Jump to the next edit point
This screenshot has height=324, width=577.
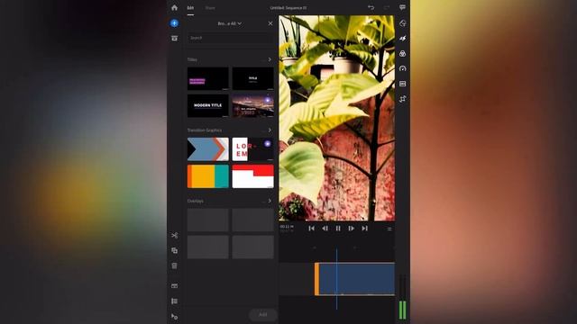[364, 228]
